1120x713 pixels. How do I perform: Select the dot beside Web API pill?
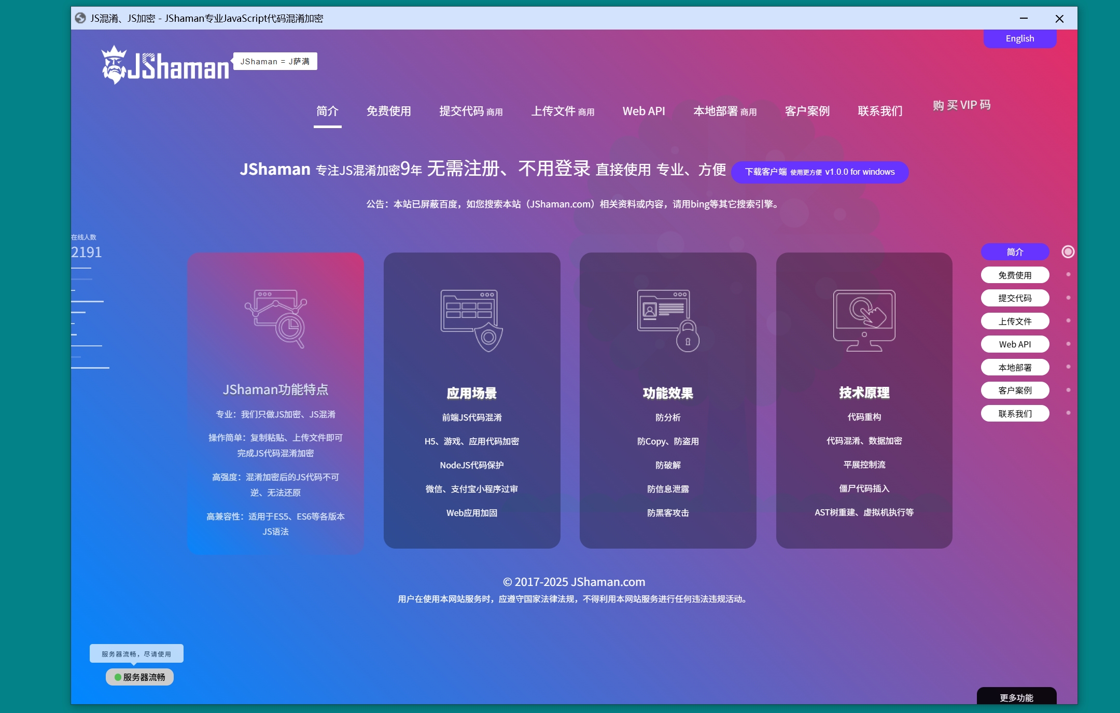tap(1068, 344)
